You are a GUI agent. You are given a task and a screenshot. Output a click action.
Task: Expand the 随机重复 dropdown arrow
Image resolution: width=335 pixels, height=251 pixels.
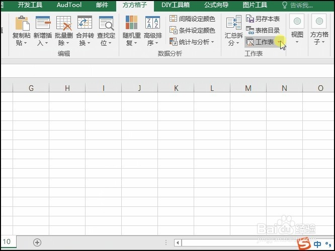click(x=135, y=43)
